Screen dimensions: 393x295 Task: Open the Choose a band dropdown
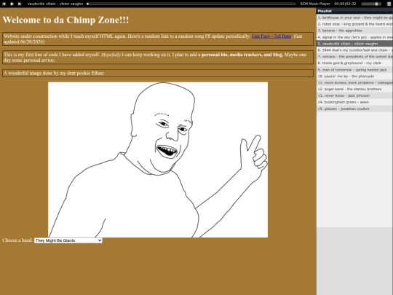click(x=68, y=240)
